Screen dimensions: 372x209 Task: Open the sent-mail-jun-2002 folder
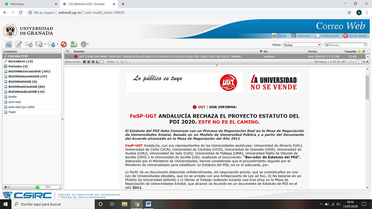[32, 107]
